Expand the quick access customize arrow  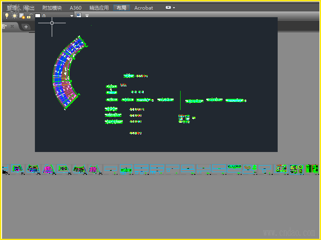pos(87,16)
